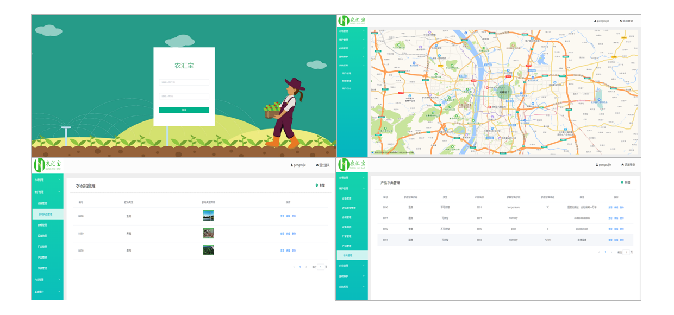Click the 新增 add icon on 产品字典管理 page
Image resolution: width=674 pixels, height=315 pixels.
click(x=622, y=183)
